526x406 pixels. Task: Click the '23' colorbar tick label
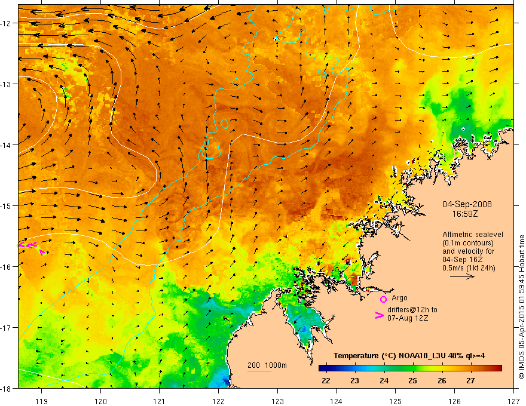pos(354,380)
